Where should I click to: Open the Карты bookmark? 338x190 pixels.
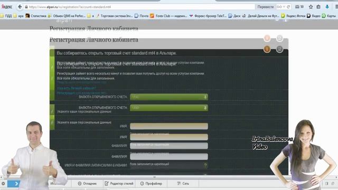point(328,16)
